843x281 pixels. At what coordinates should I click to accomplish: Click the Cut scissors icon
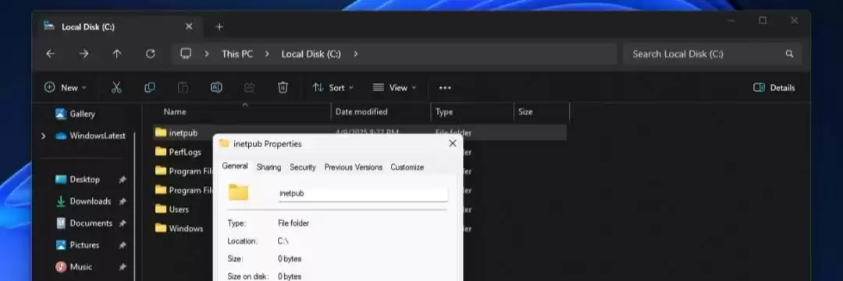pos(116,87)
